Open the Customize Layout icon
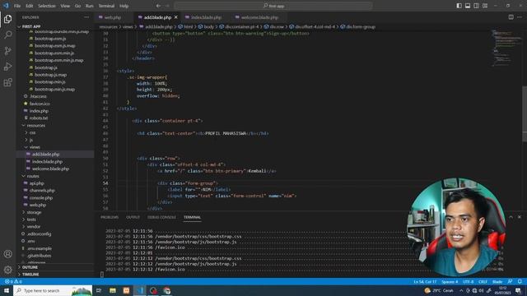Screen dimensions: 527x296 pyautogui.click(x=485, y=6)
